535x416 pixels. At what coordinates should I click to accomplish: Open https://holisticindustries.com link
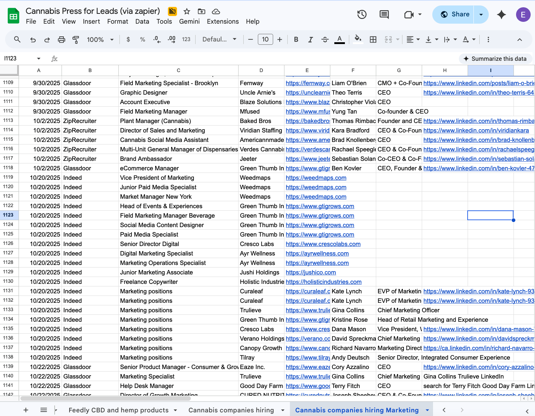[324, 282]
